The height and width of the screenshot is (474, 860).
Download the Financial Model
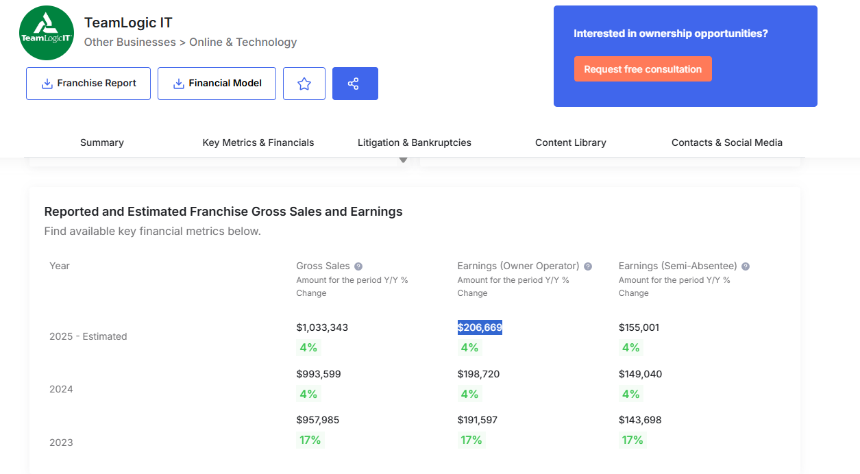217,84
